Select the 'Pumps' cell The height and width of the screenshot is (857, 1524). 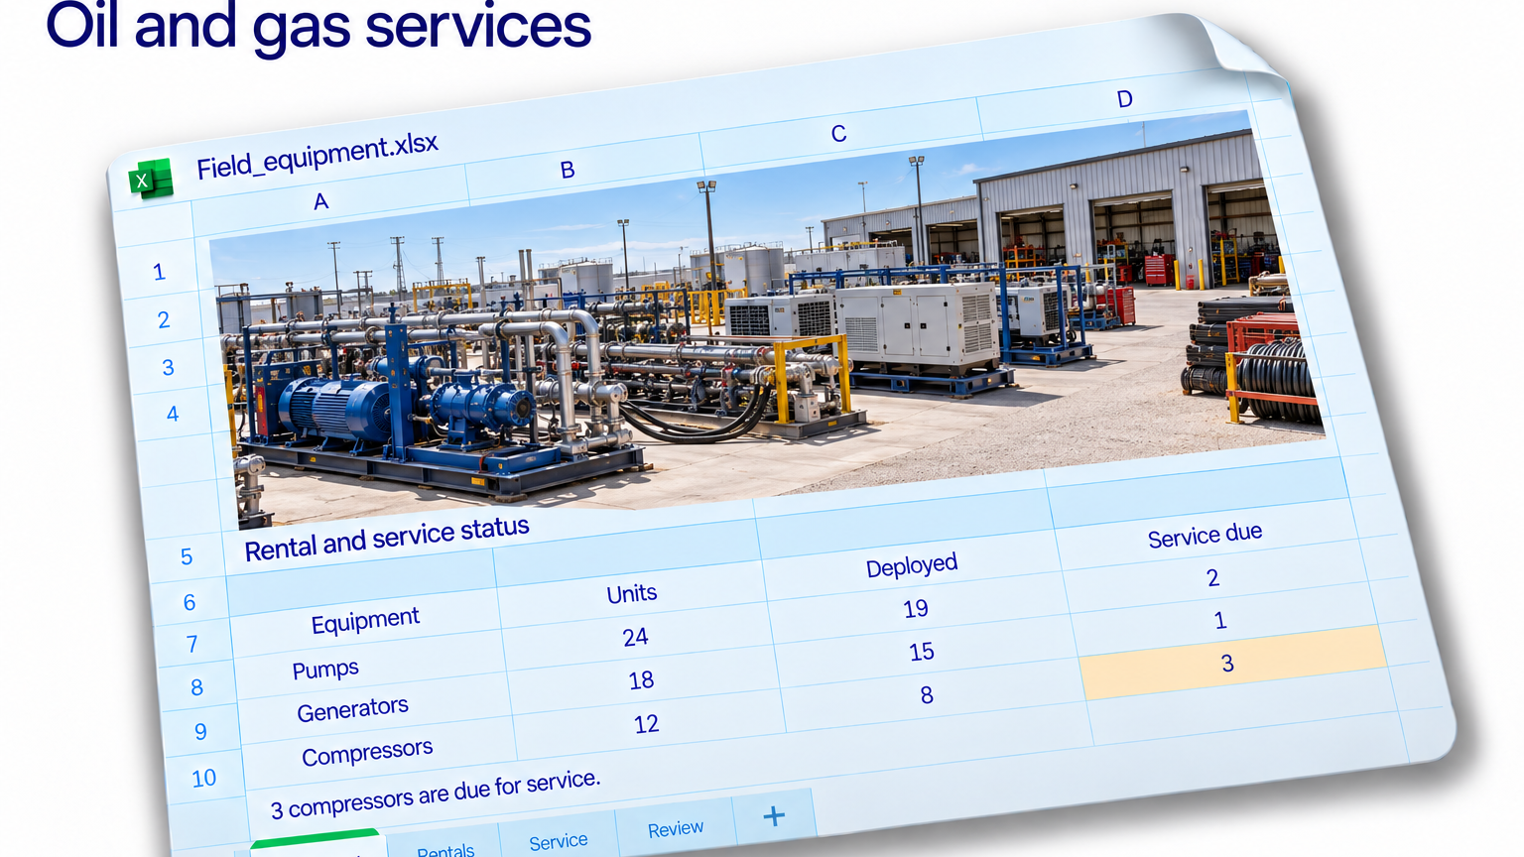(325, 670)
